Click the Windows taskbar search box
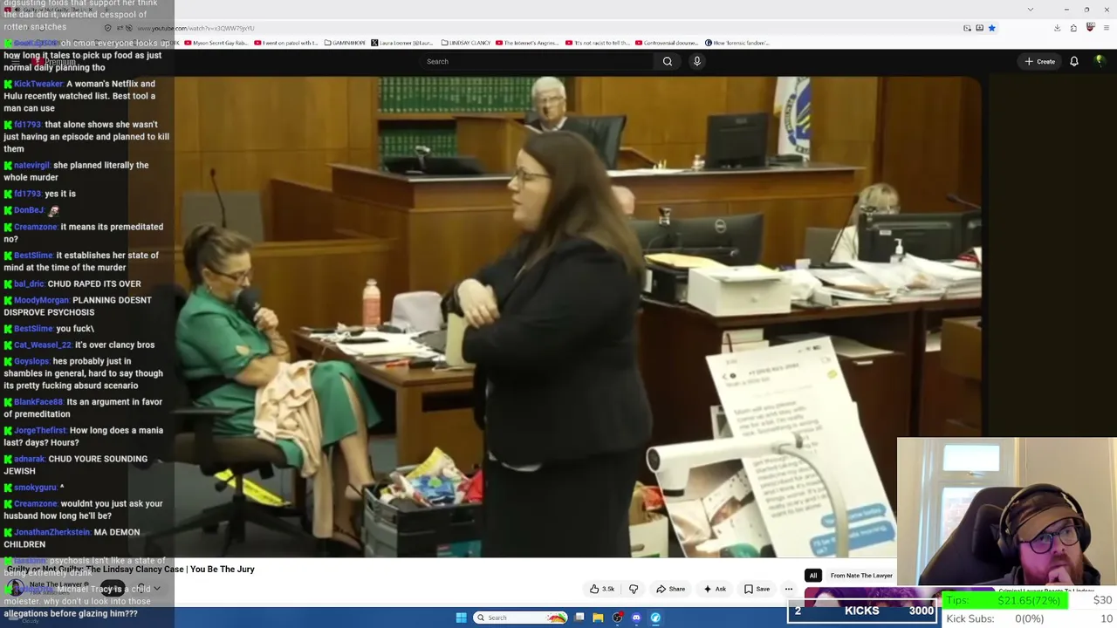The height and width of the screenshot is (628, 1117). point(520,618)
